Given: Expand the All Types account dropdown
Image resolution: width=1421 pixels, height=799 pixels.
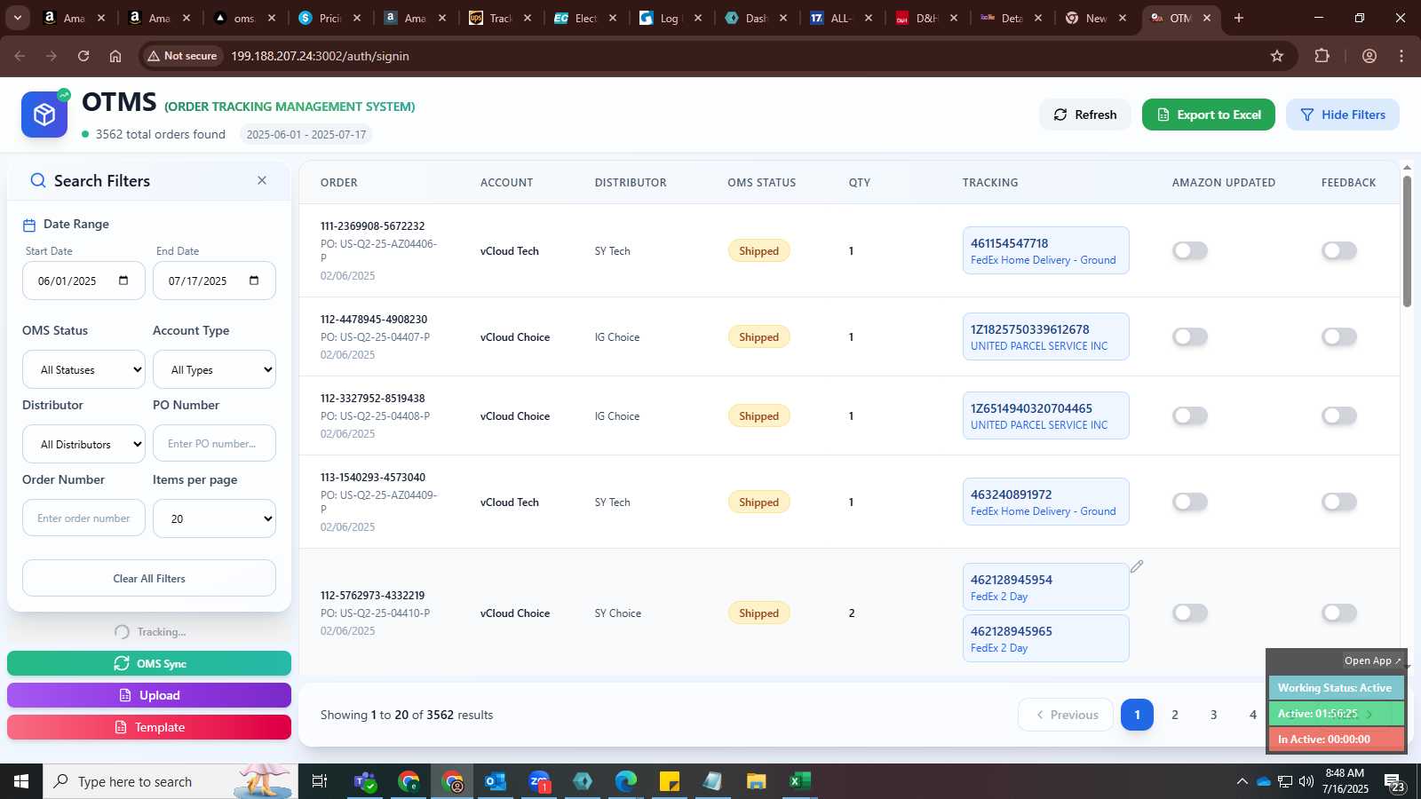Looking at the screenshot, I should (x=214, y=369).
